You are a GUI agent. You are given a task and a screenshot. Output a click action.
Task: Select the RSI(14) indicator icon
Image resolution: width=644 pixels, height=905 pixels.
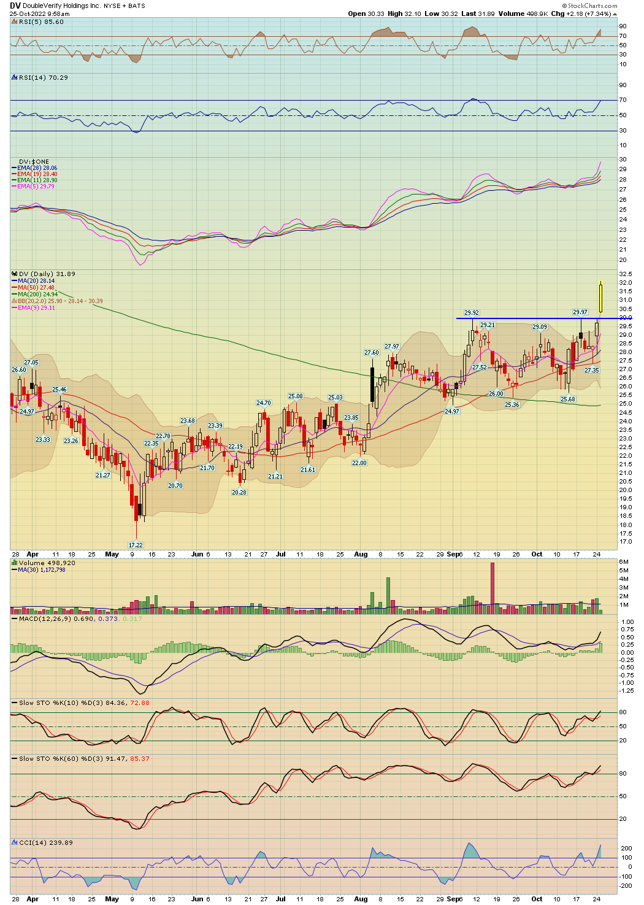pos(13,77)
